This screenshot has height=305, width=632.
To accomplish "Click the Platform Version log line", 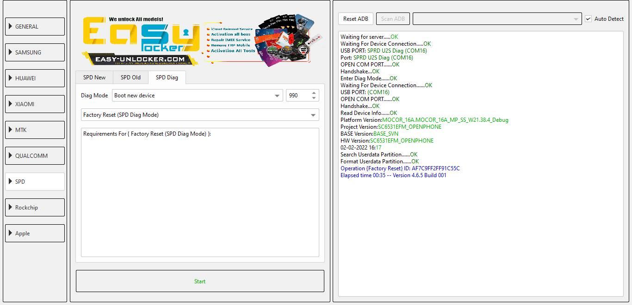I will 424,120.
